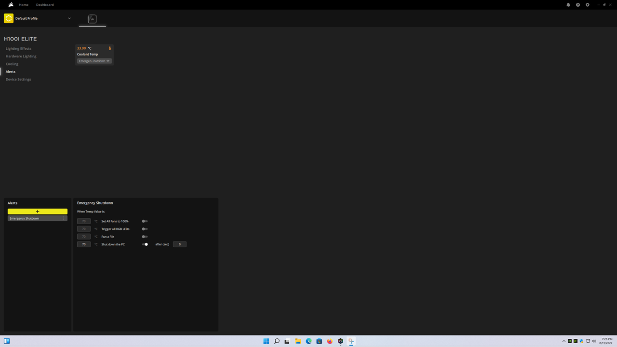Image resolution: width=617 pixels, height=347 pixels.
Task: Open Microsoft Store from taskbar
Action: [x=319, y=341]
